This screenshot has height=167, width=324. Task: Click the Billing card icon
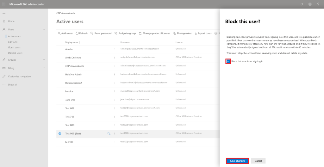pyautogui.click(x=4, y=68)
